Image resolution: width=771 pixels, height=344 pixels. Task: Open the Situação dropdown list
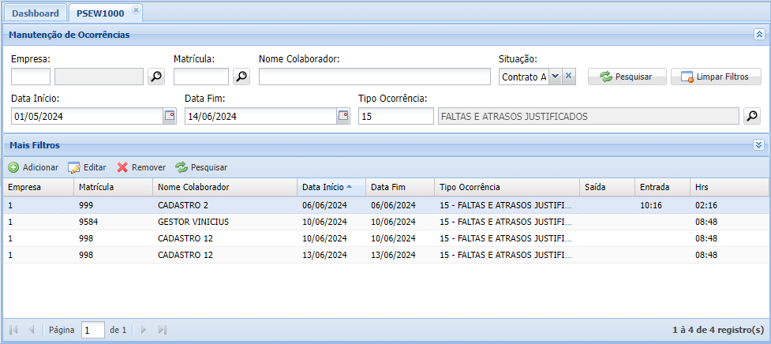555,76
